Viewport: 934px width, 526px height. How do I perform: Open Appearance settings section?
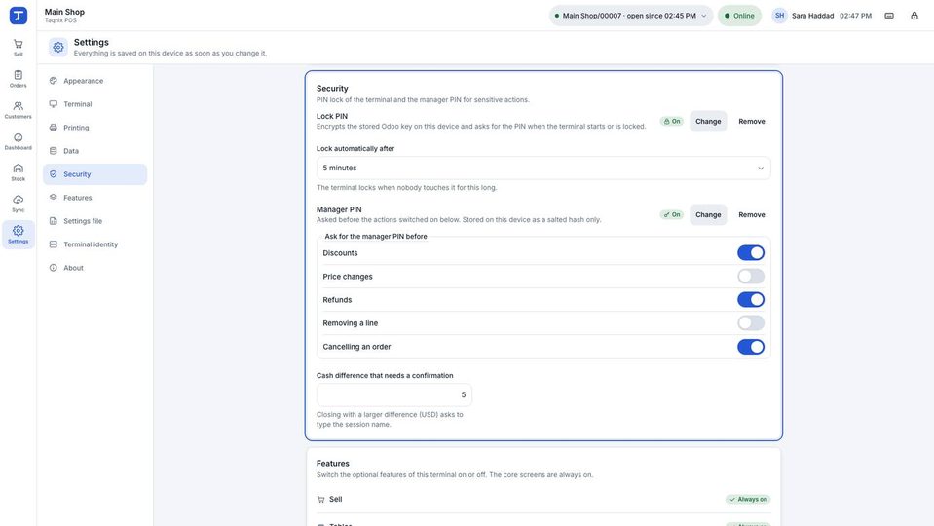[94, 81]
